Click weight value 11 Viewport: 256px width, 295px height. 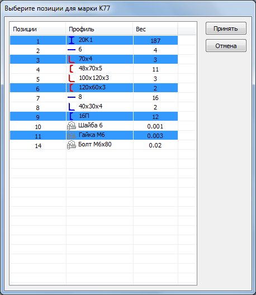155,69
